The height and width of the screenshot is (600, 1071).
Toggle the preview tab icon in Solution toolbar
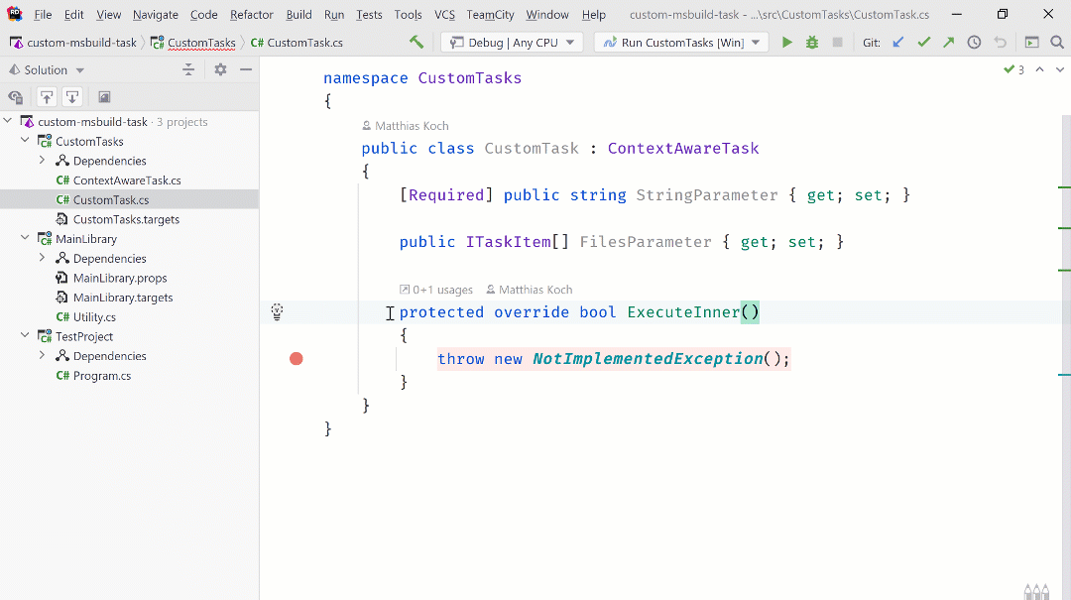point(104,97)
